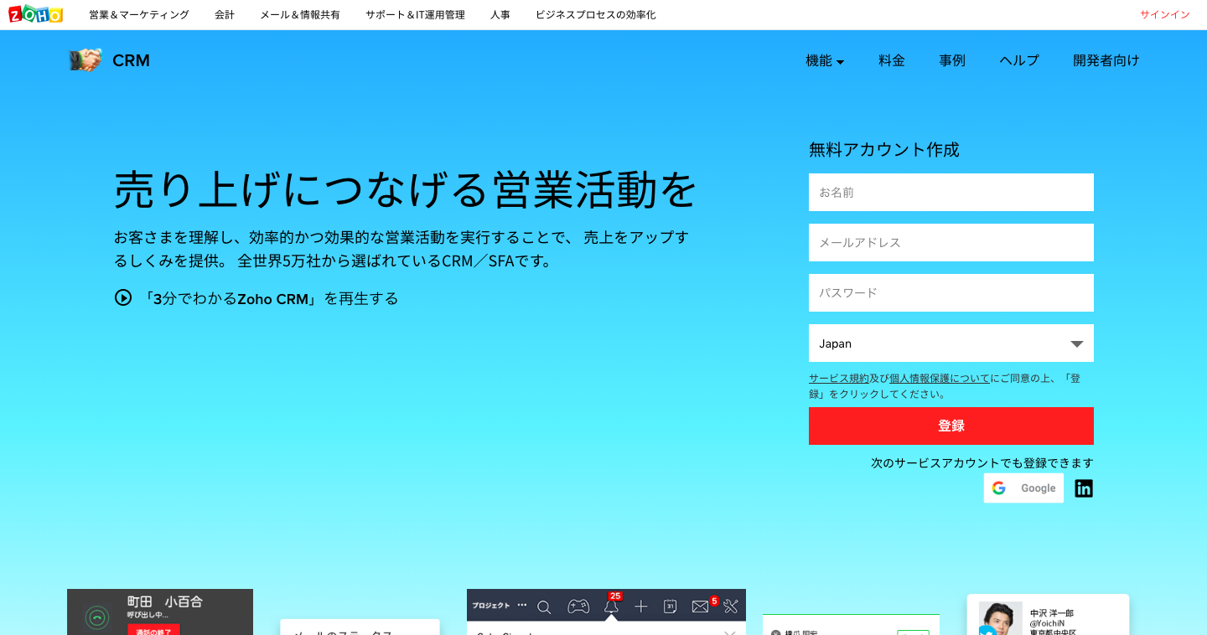
Task: Open notifications bell with 25 badge
Action: click(612, 606)
